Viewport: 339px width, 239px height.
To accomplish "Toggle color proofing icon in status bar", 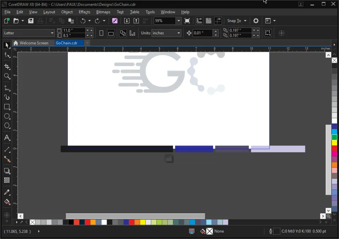I will coord(191,231).
